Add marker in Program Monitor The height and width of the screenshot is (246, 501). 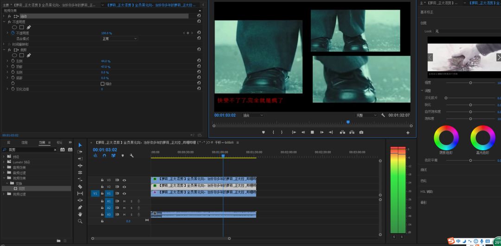click(263, 132)
